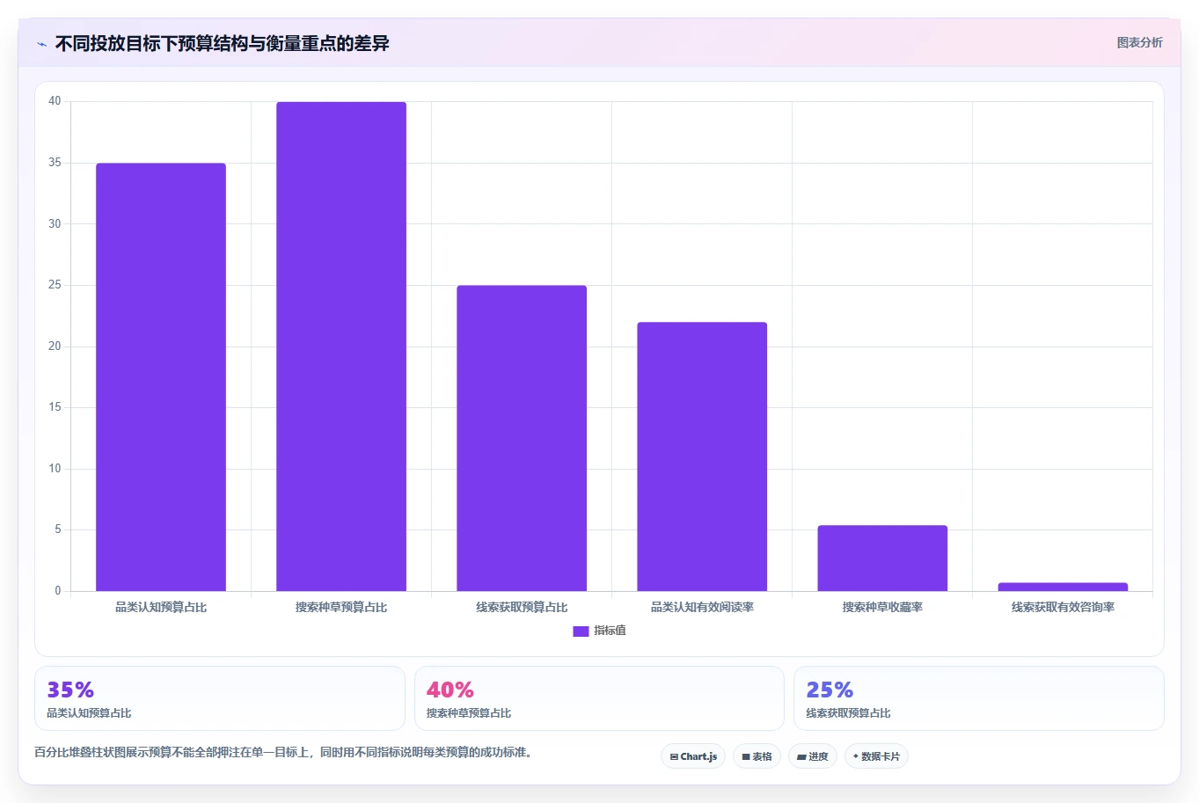Click the 指标值 legend label
1199x803 pixels.
[610, 631]
